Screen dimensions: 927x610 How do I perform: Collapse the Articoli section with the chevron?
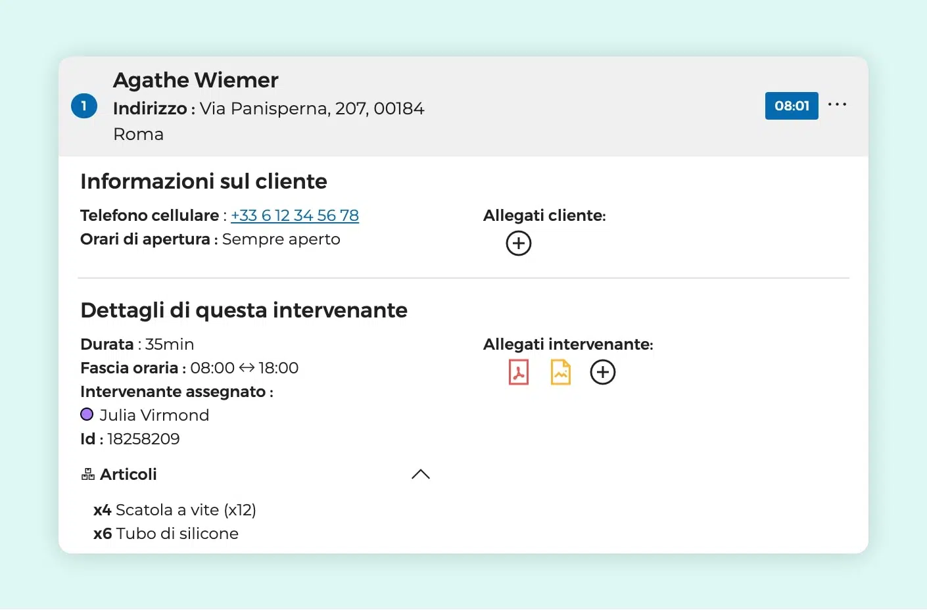[420, 475]
